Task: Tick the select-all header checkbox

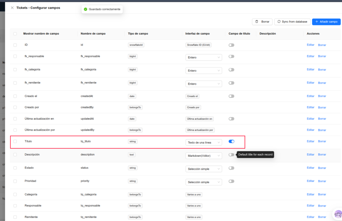Action: click(15, 34)
